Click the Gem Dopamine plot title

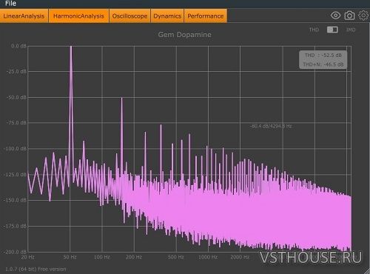(184, 35)
